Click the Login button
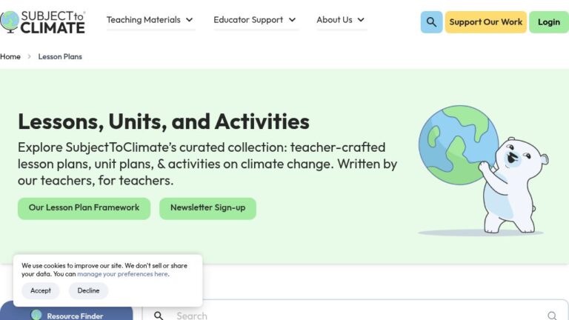 point(549,22)
